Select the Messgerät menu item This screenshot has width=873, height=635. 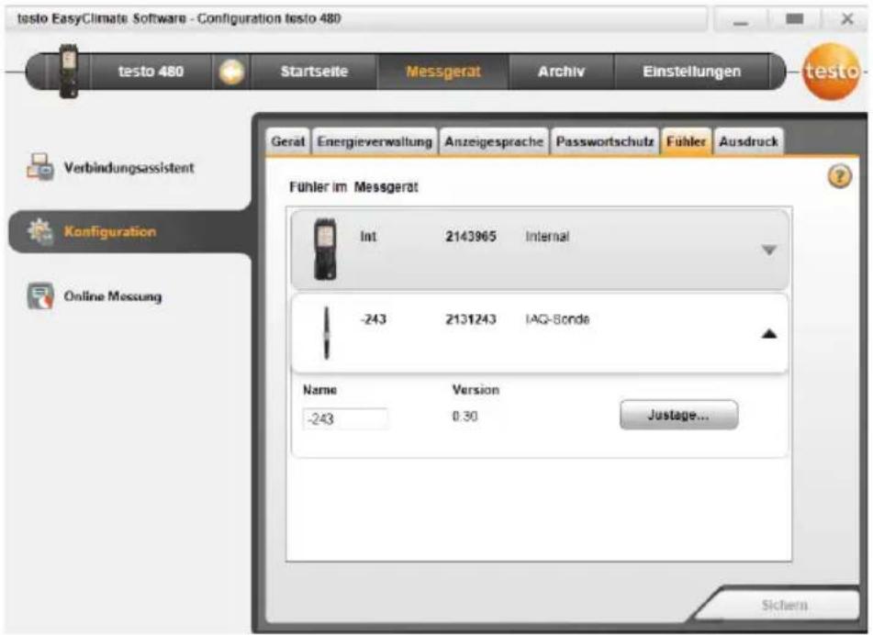[x=443, y=72]
